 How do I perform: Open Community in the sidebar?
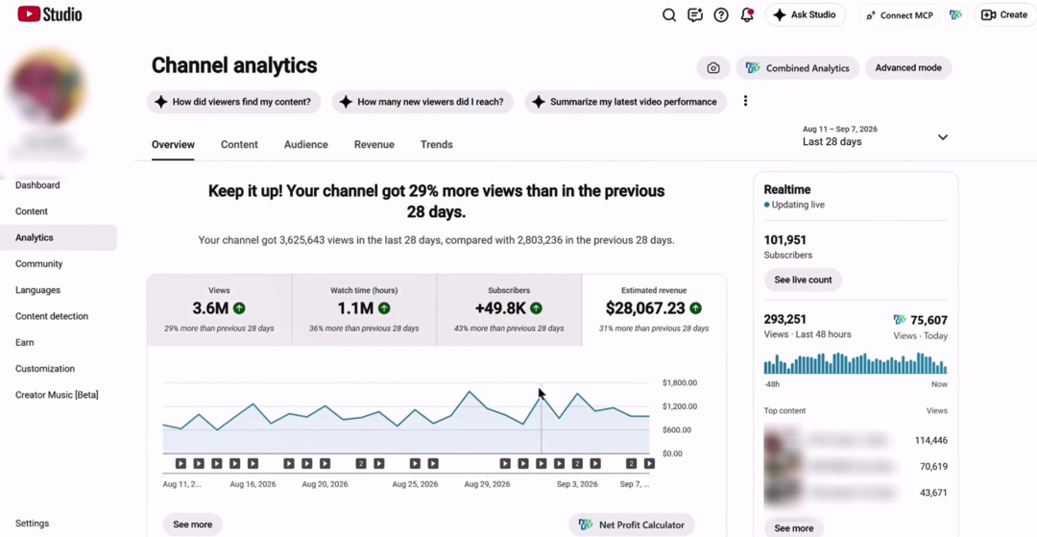pyautogui.click(x=59, y=264)
